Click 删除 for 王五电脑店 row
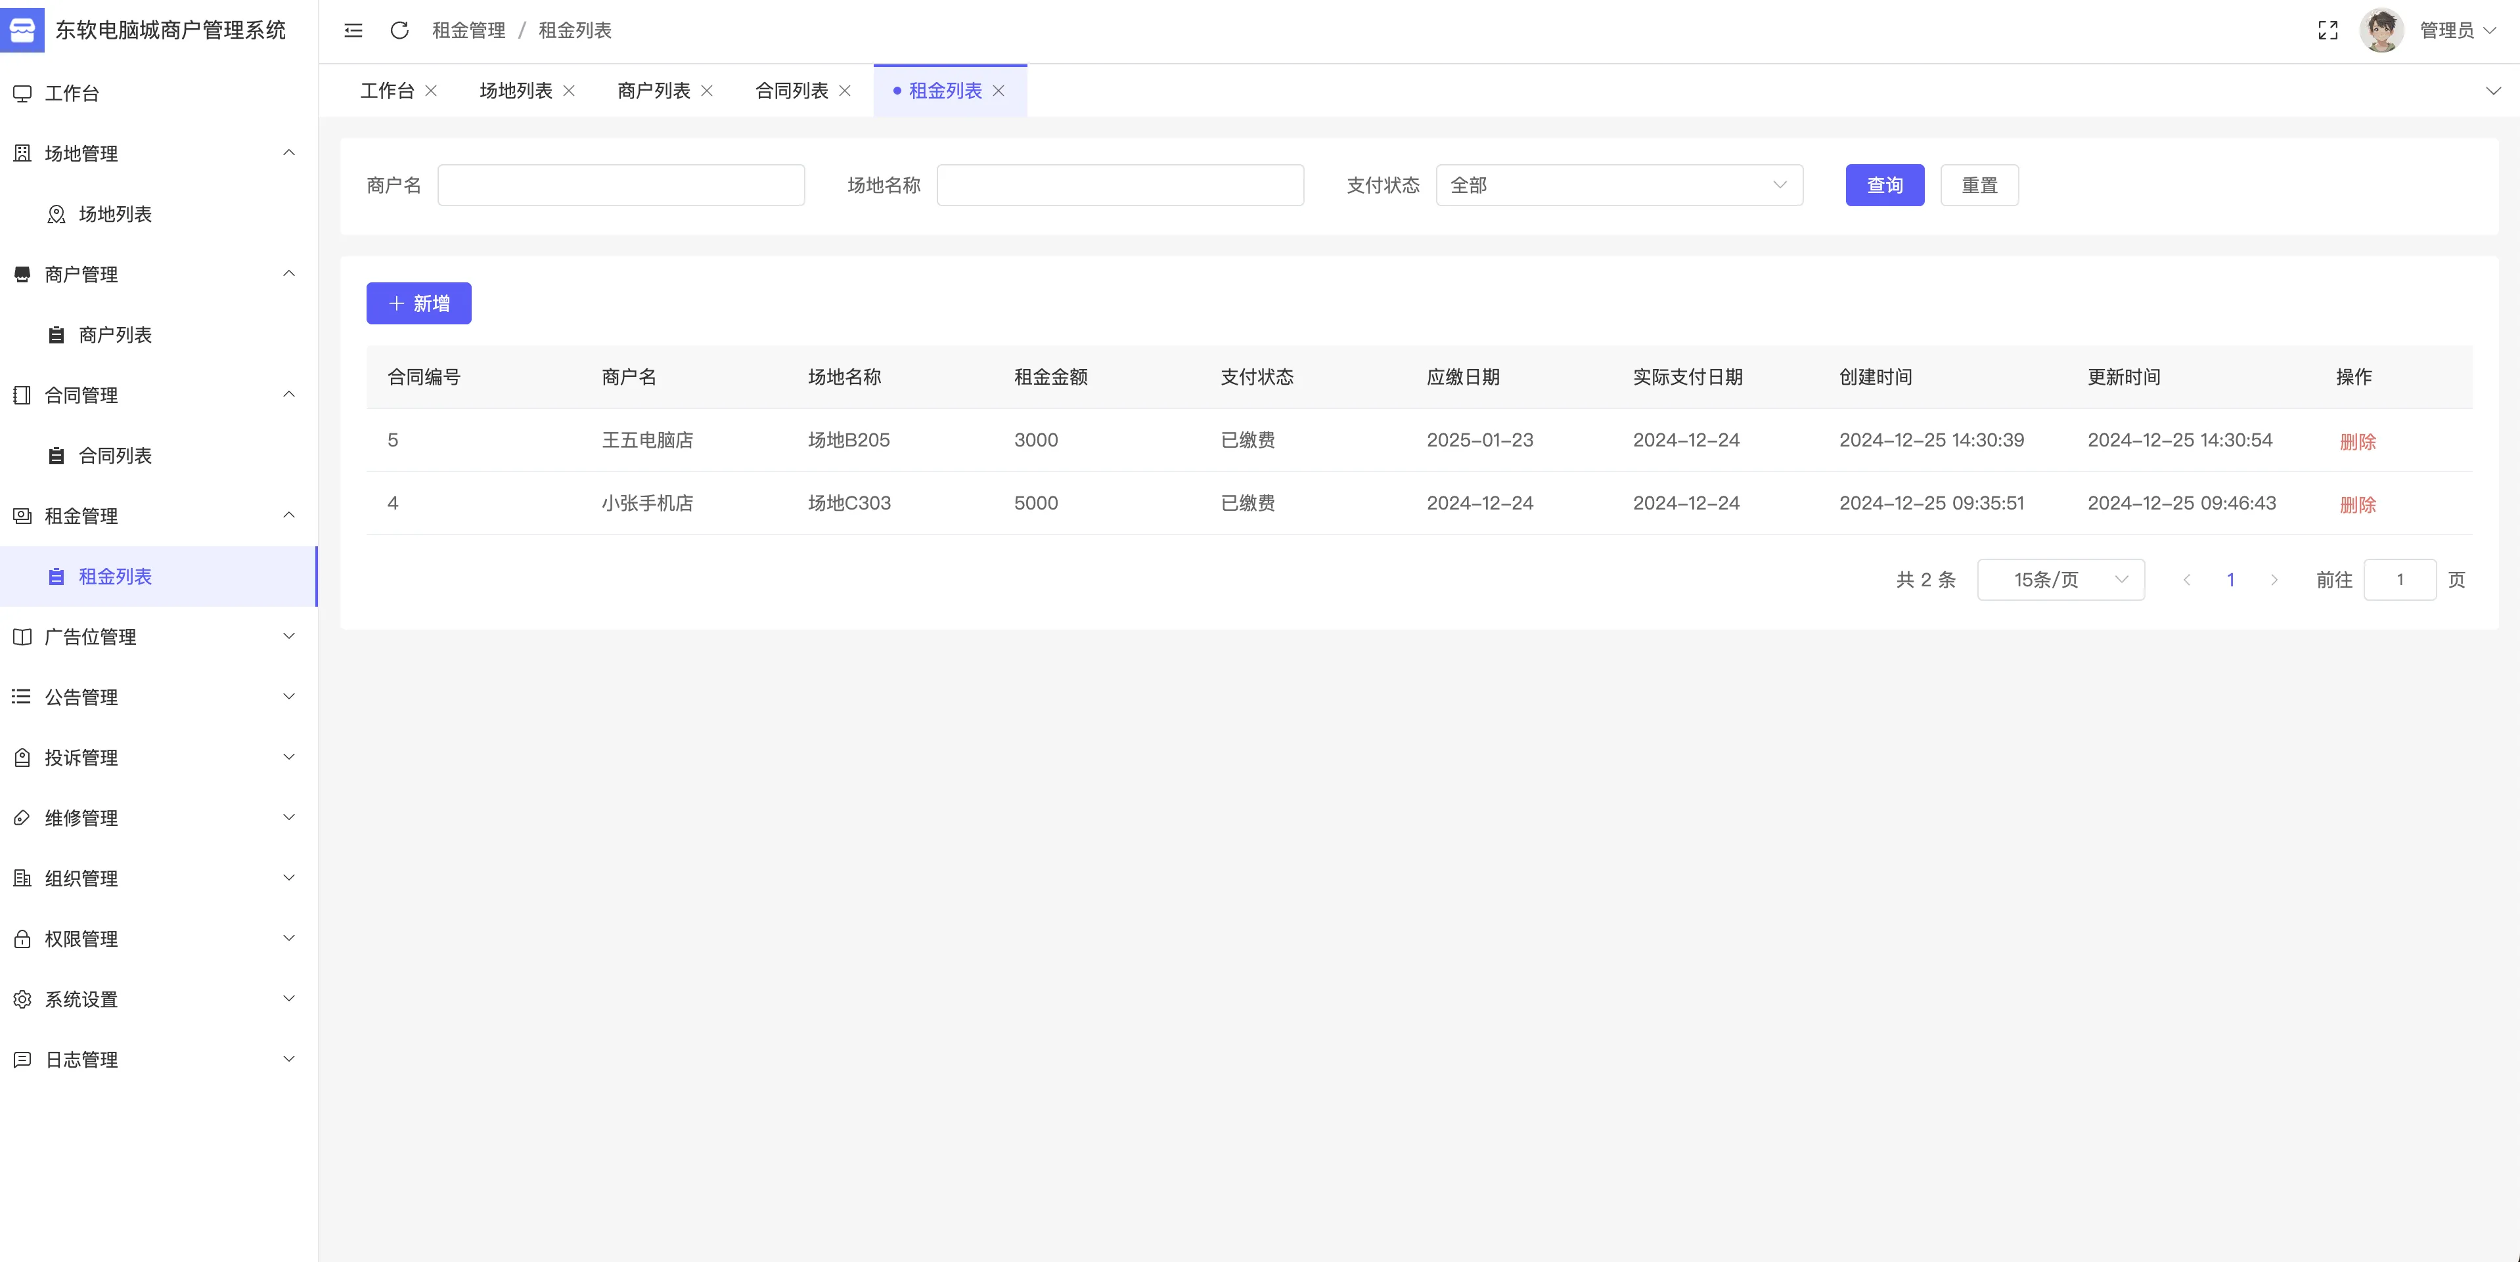Viewport: 2520px width, 1262px height. tap(2358, 442)
